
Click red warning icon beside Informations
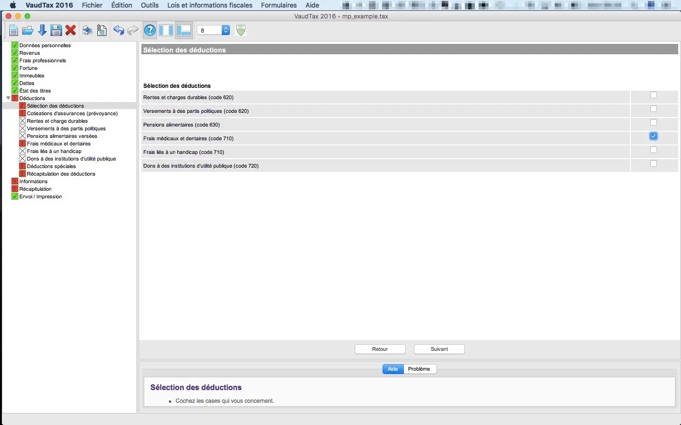[15, 181]
